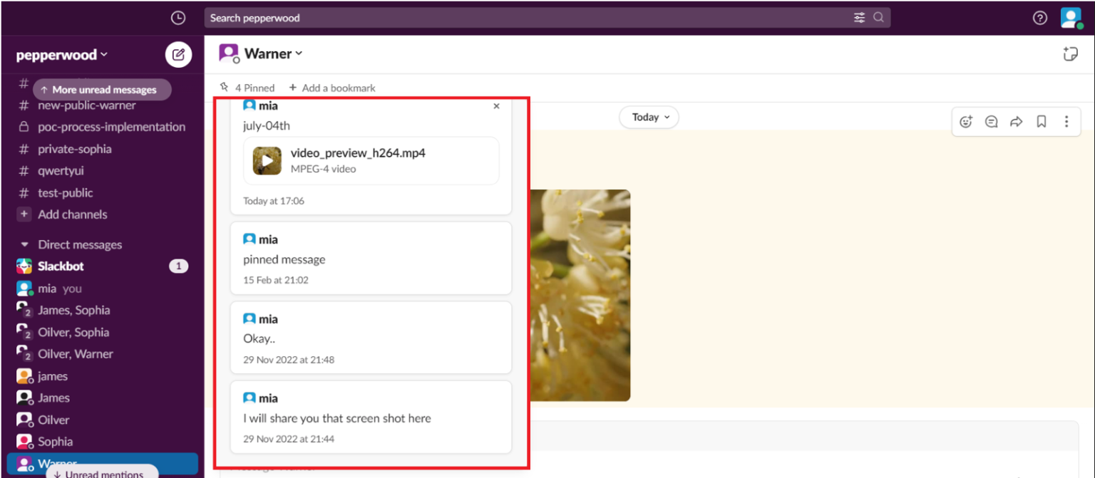
Task: Compose a new message with the pencil icon
Action: 178,54
